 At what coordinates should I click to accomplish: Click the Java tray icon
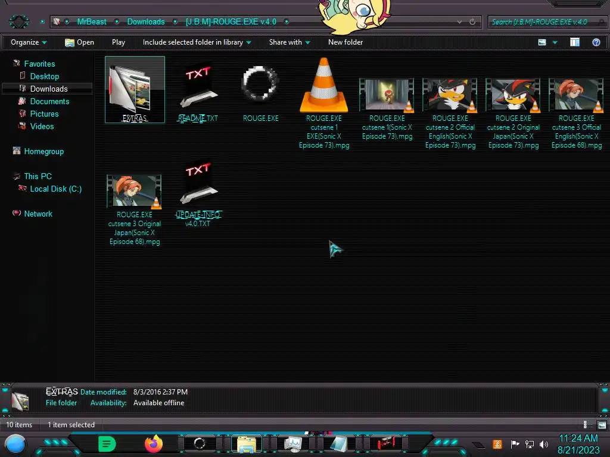[x=497, y=444]
